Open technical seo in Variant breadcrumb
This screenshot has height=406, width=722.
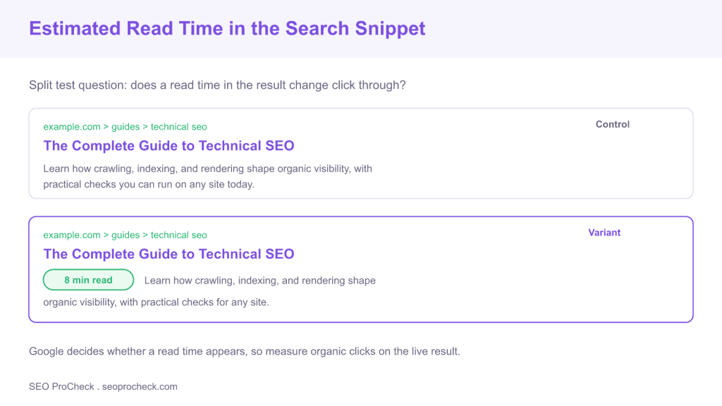point(178,235)
